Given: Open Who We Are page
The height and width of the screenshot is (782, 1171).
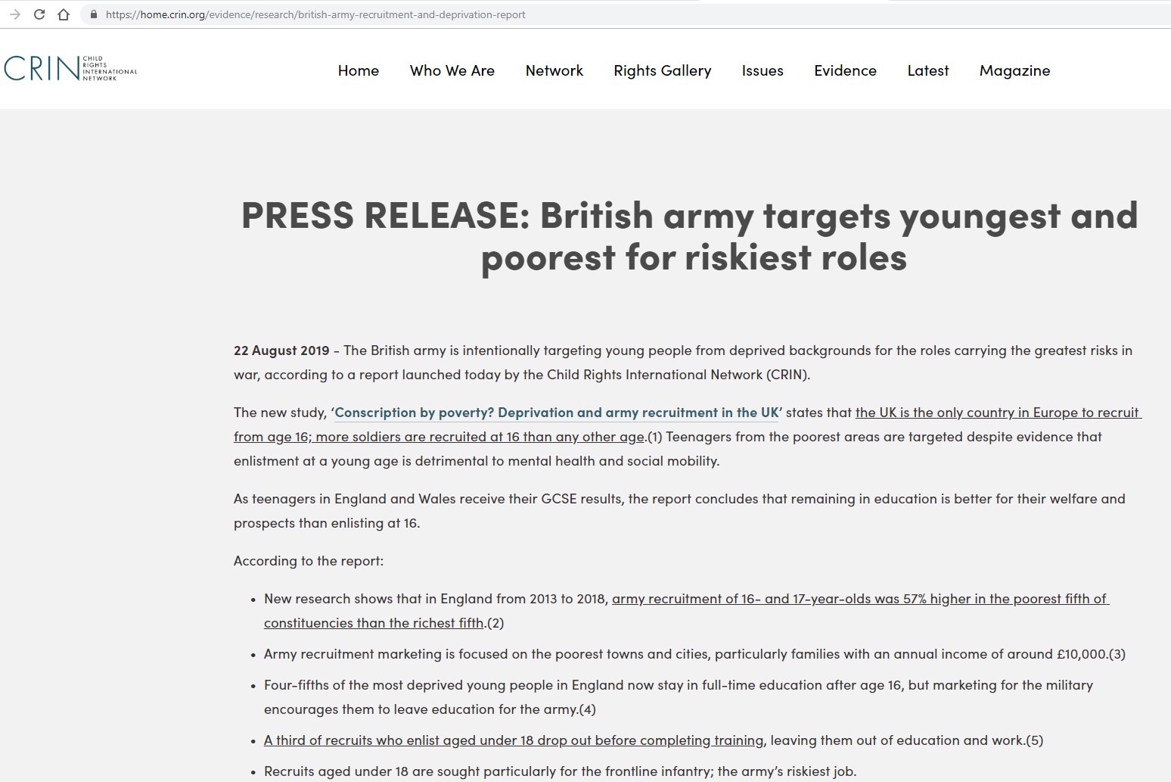Looking at the screenshot, I should [x=452, y=70].
